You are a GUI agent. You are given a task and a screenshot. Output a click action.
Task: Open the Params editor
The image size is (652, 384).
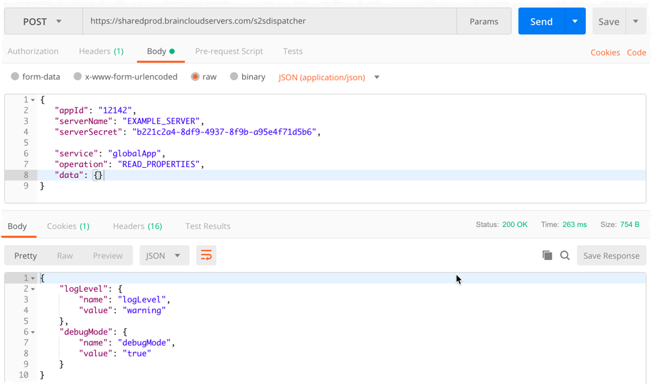click(x=484, y=21)
